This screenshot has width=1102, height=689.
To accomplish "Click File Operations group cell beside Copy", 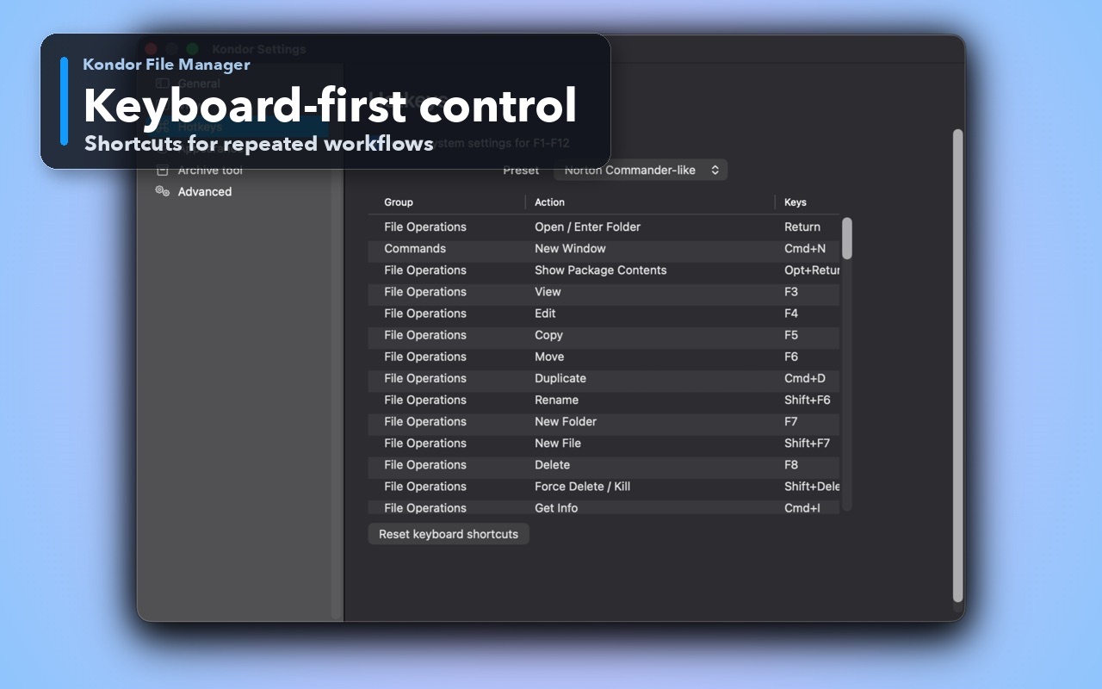I will click(425, 335).
